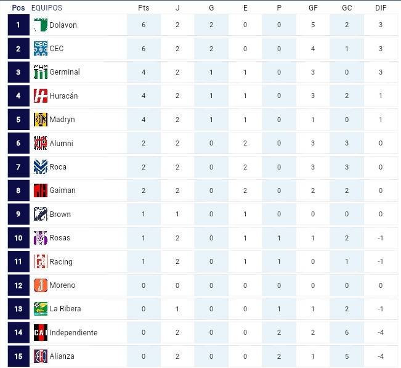Click the Dolavon team crest icon
Image resolution: width=401 pixels, height=368 pixels.
(x=41, y=25)
